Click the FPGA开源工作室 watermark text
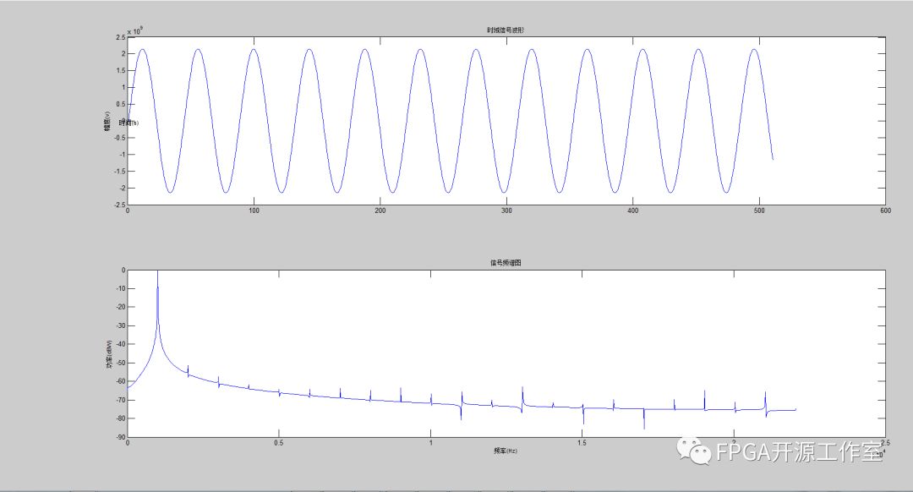Screen dimensions: 913x492 tap(799, 452)
